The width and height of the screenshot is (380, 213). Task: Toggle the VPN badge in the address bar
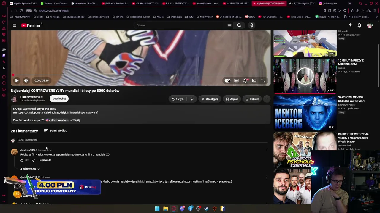[x=29, y=11]
